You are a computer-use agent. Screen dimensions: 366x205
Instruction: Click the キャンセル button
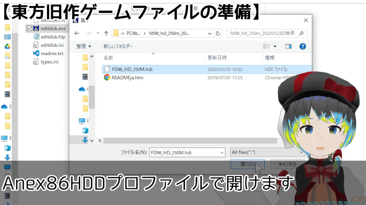287,164
